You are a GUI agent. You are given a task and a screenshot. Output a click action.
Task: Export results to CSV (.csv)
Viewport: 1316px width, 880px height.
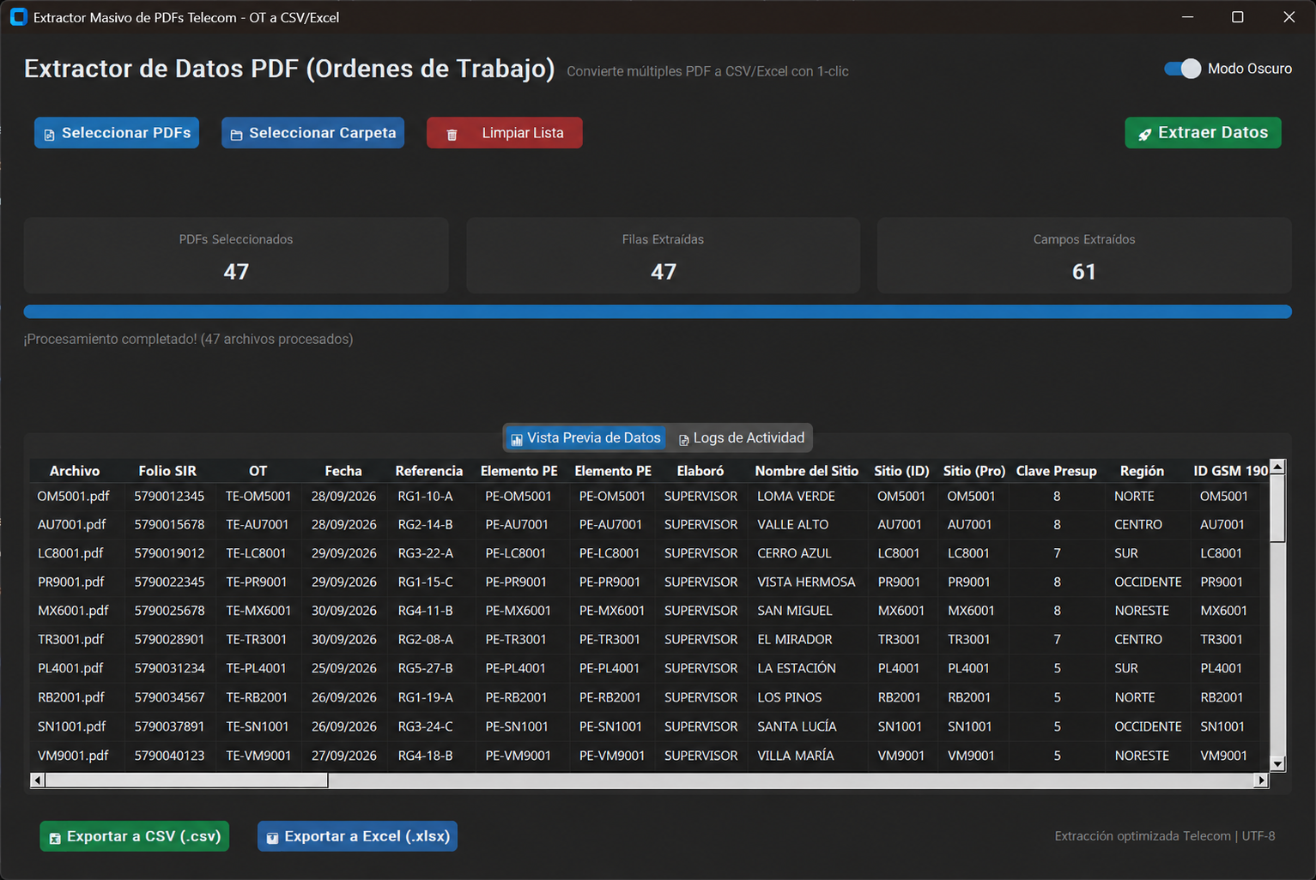[134, 836]
